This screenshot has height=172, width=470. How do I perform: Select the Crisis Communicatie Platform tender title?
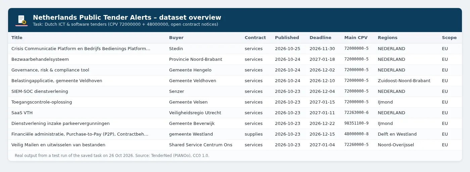point(81,49)
